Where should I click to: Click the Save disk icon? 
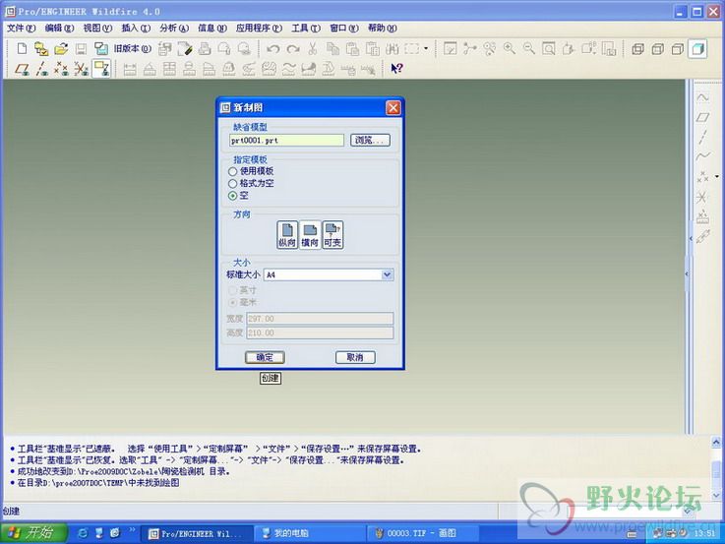click(x=81, y=48)
